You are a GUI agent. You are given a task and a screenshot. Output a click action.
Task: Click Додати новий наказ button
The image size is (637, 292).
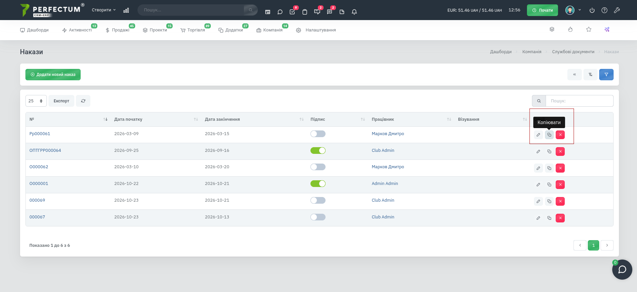coord(53,75)
